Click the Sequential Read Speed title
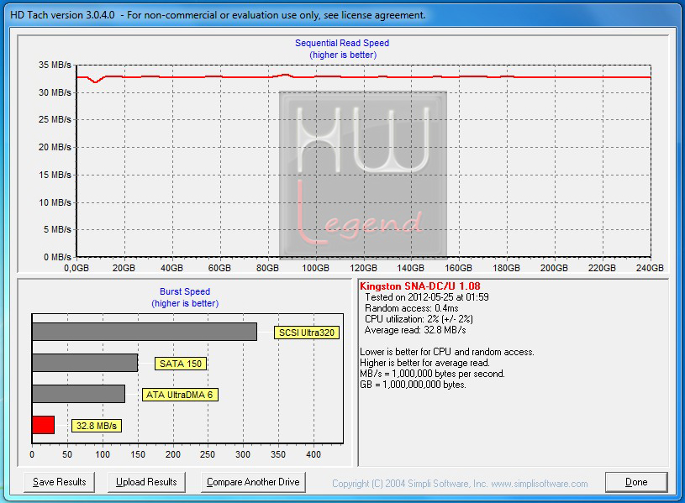Screen dimensions: 685x503 point(342,43)
